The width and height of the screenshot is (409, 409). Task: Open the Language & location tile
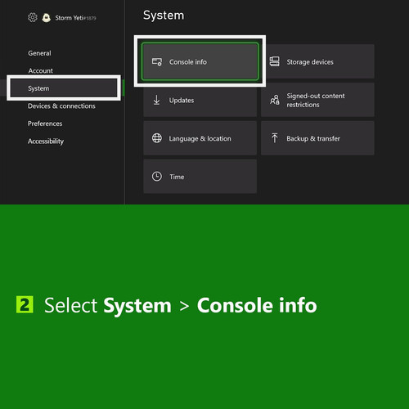coord(200,138)
